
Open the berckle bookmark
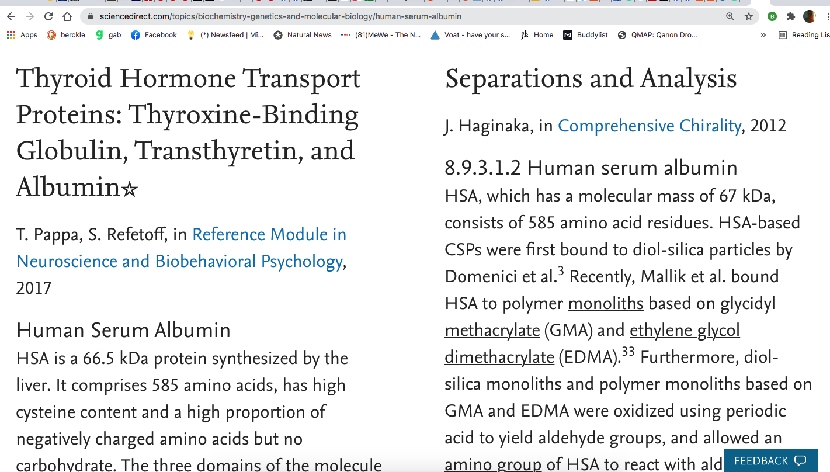(x=66, y=35)
